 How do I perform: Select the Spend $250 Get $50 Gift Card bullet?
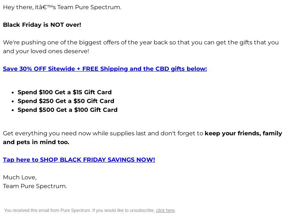66,101
